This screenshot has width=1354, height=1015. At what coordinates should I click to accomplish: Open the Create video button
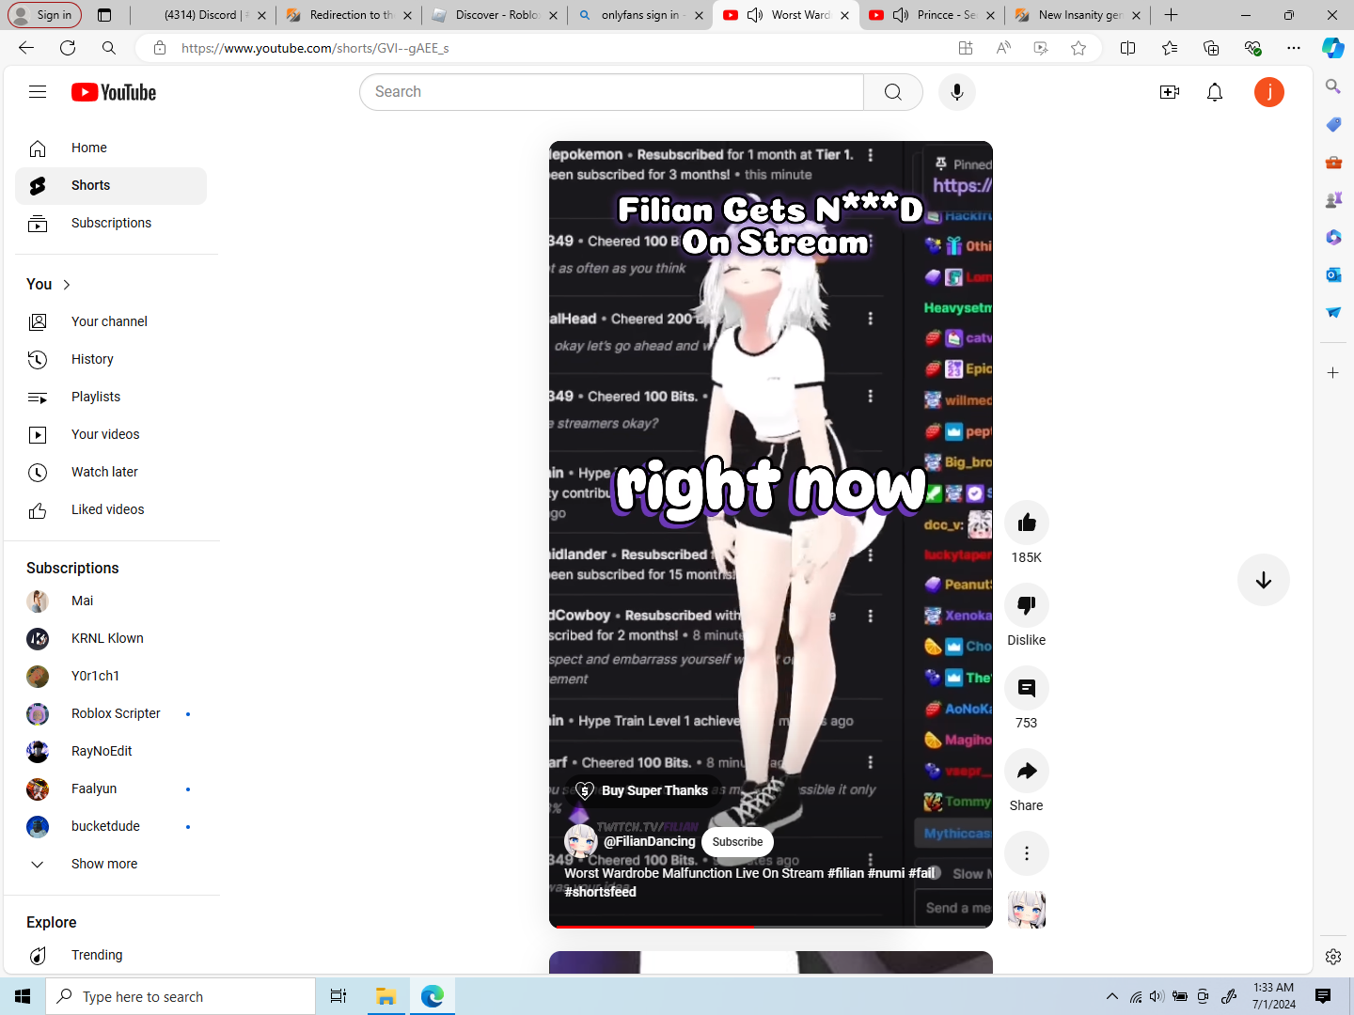point(1170,92)
